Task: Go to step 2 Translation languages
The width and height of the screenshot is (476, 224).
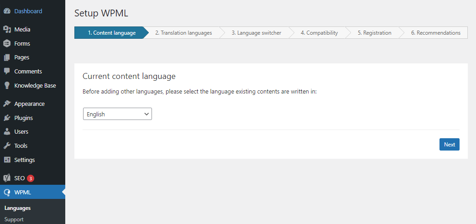Action: 183,33
